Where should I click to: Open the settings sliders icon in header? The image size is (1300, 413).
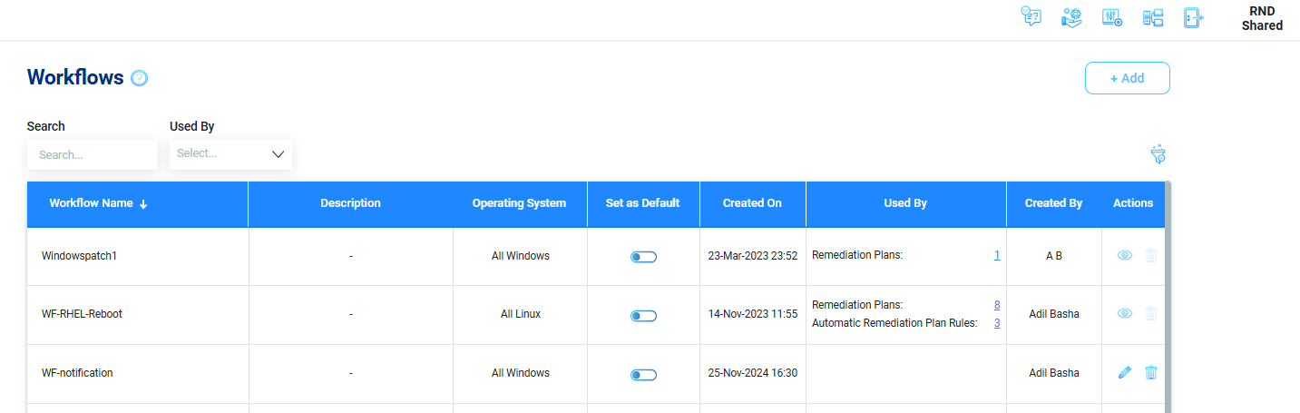click(1112, 16)
